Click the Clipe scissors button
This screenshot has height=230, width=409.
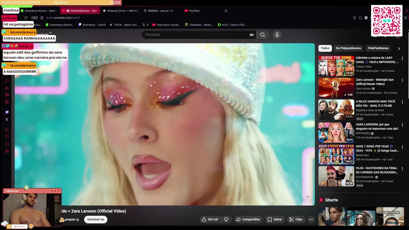pyautogui.click(x=296, y=219)
